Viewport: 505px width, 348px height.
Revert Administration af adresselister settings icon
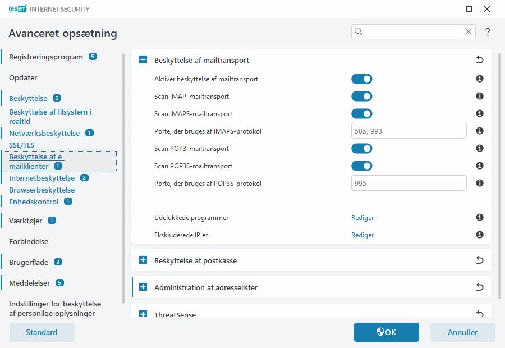(480, 287)
